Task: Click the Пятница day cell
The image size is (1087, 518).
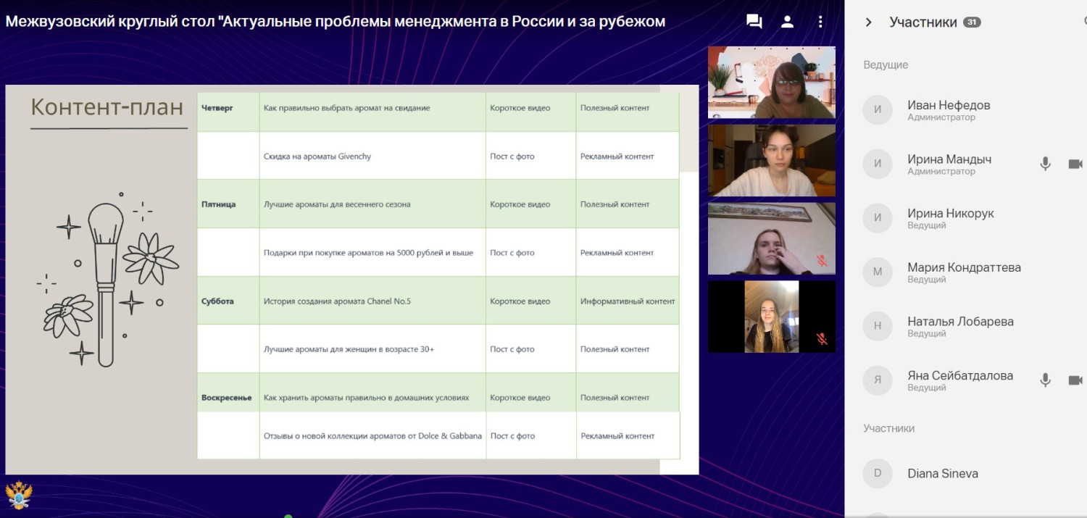Action: [228, 204]
